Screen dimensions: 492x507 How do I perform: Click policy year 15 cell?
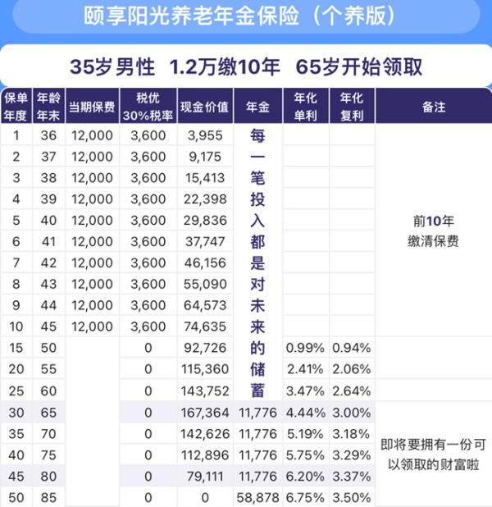click(16, 348)
